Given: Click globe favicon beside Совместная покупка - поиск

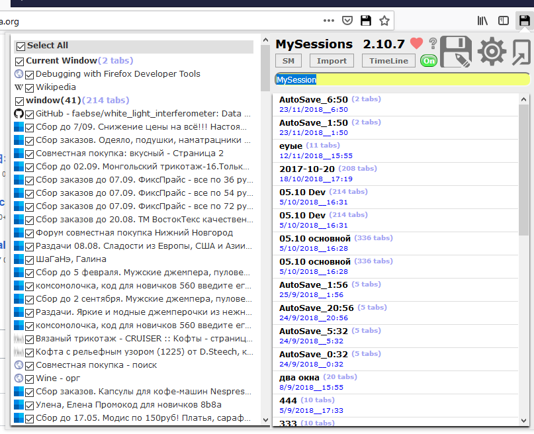Looking at the screenshot, I should [19, 365].
